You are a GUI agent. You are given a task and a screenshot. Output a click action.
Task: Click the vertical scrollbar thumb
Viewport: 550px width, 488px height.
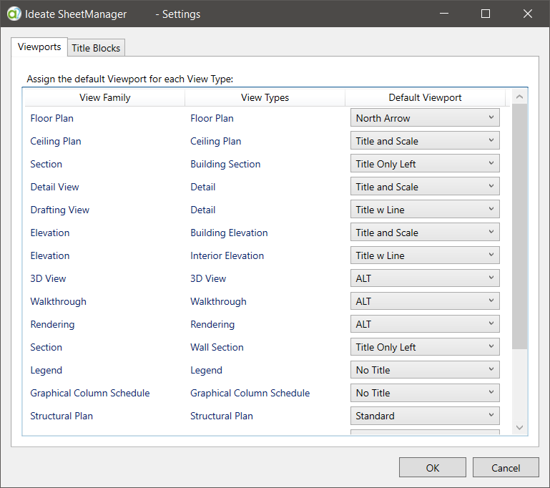[x=519, y=225]
